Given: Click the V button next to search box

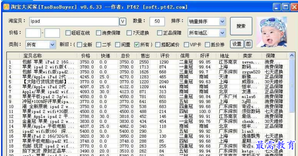Looking at the screenshot, I should click(123, 21).
